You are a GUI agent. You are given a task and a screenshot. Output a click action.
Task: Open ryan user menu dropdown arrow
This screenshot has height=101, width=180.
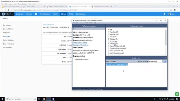tap(177, 14)
